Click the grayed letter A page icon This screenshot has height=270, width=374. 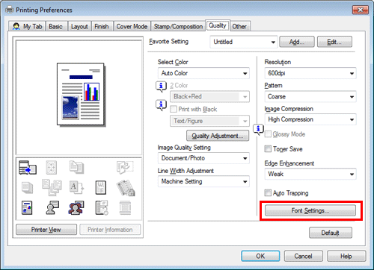pyautogui.click(x=76, y=188)
